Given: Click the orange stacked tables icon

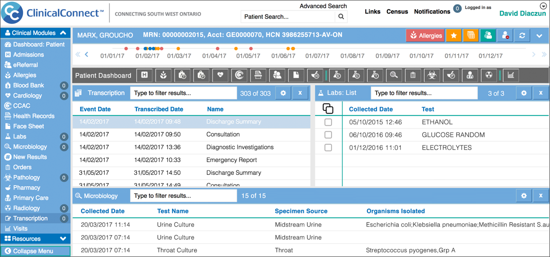Looking at the screenshot, I should point(471,35).
